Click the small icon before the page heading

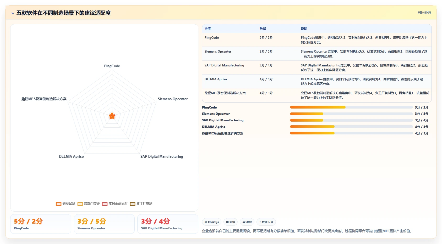[12, 13]
